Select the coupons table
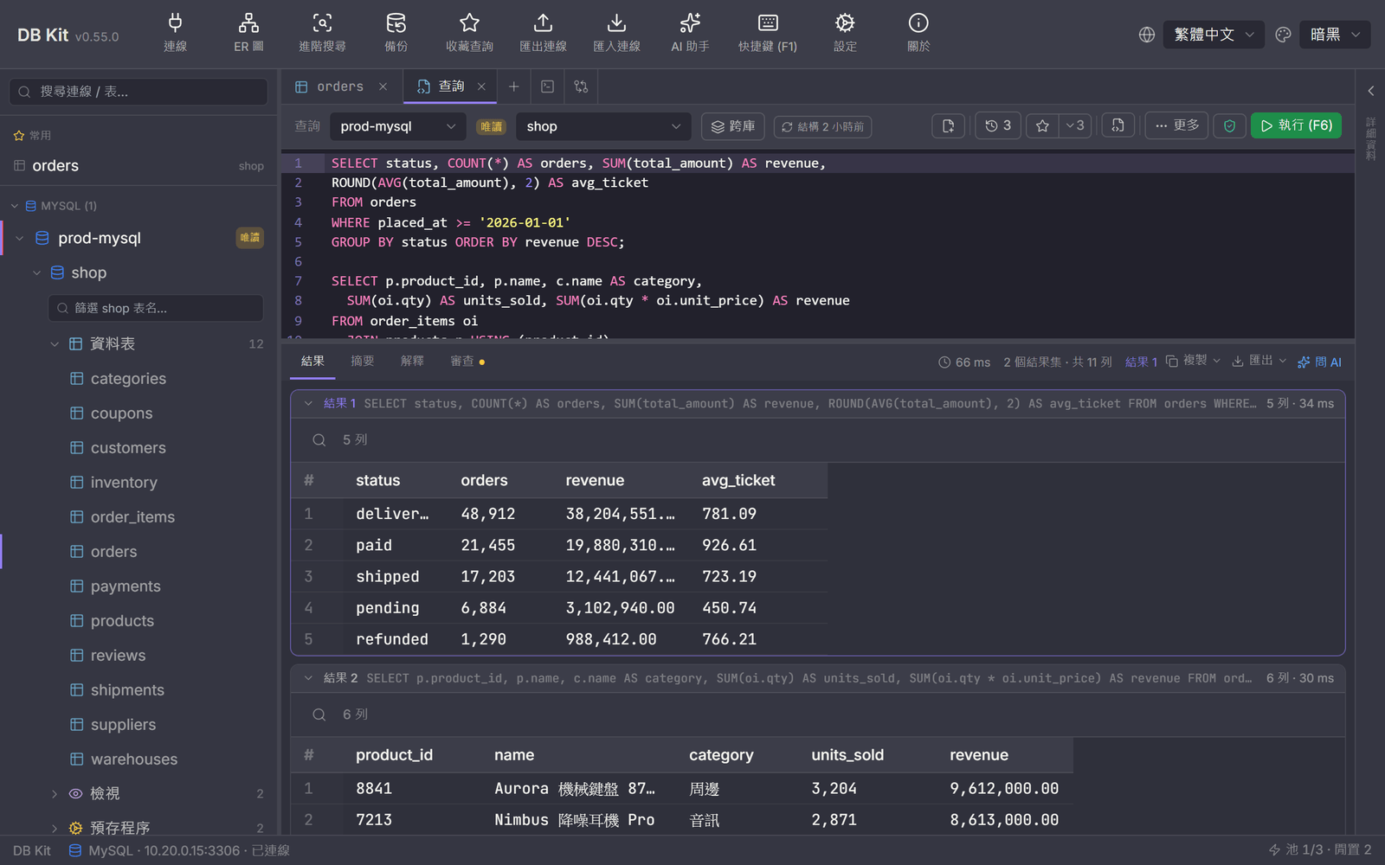This screenshot has height=865, width=1385. [121, 413]
